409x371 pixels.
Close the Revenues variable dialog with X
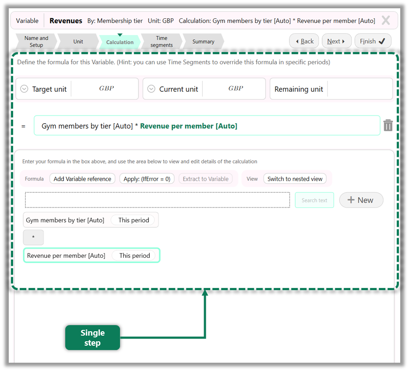[x=385, y=21]
